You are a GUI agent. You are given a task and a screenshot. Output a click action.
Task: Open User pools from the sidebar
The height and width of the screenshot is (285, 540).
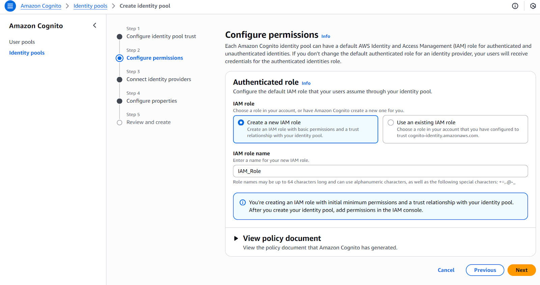point(22,42)
